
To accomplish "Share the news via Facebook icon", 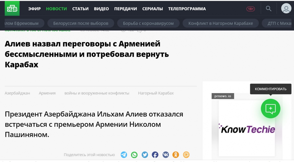I will (x=155, y=155).
